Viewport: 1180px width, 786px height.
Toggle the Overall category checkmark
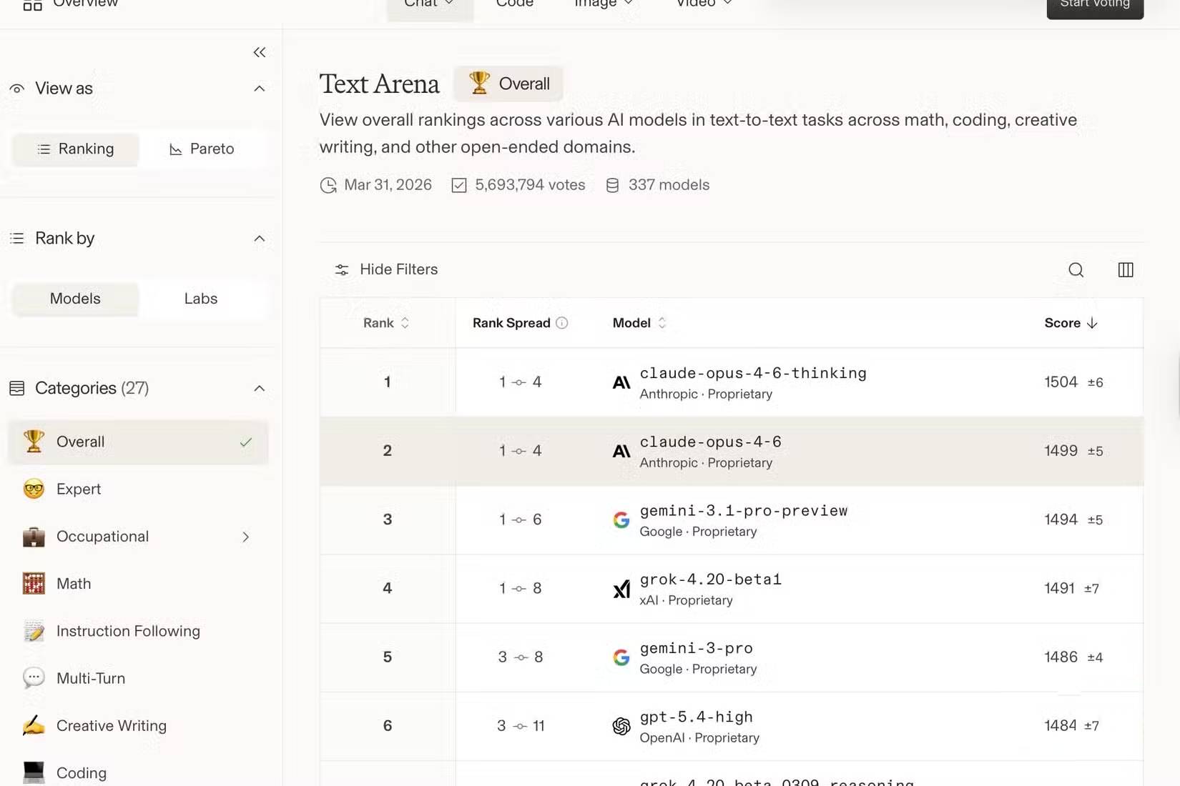(246, 442)
